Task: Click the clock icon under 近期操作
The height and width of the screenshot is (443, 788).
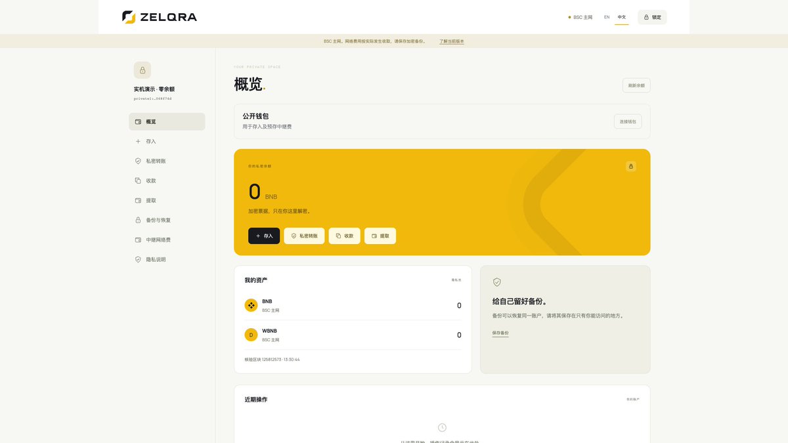Action: [x=442, y=427]
